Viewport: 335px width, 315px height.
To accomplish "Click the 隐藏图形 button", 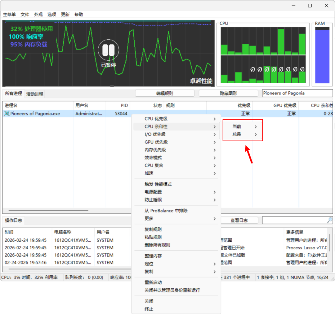I will (228, 93).
